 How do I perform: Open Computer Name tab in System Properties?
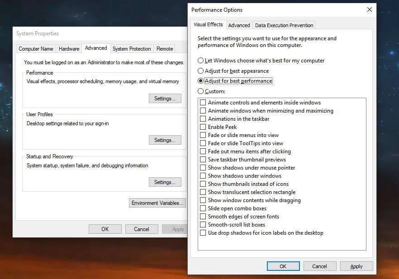[36, 48]
